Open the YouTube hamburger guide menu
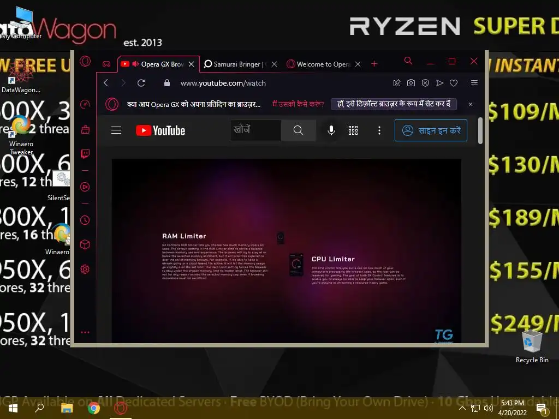The image size is (559, 419). coord(116,130)
